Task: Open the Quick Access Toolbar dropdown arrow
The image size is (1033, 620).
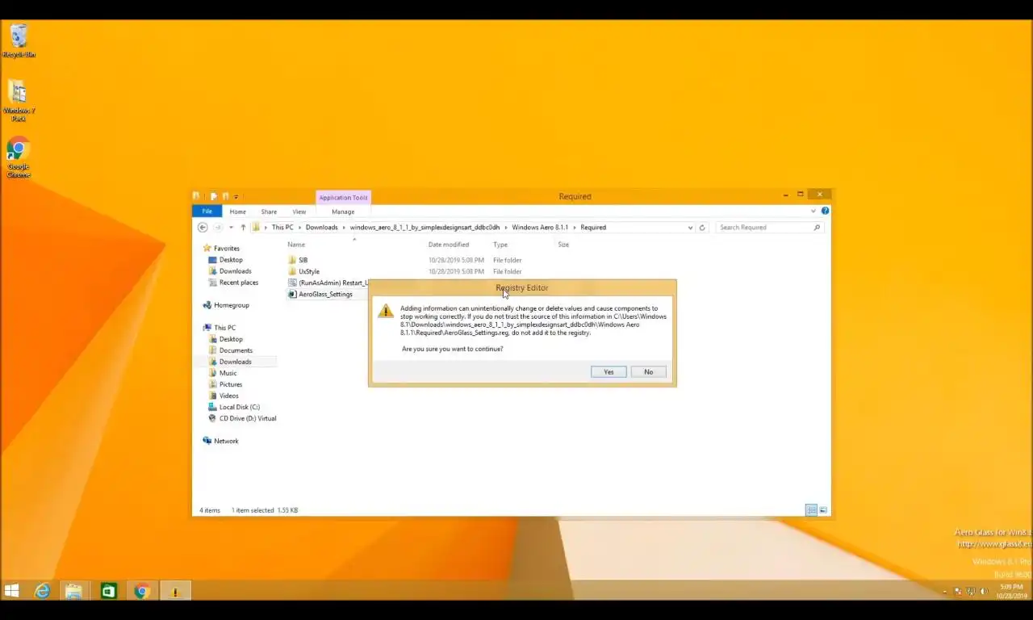Action: [236, 197]
